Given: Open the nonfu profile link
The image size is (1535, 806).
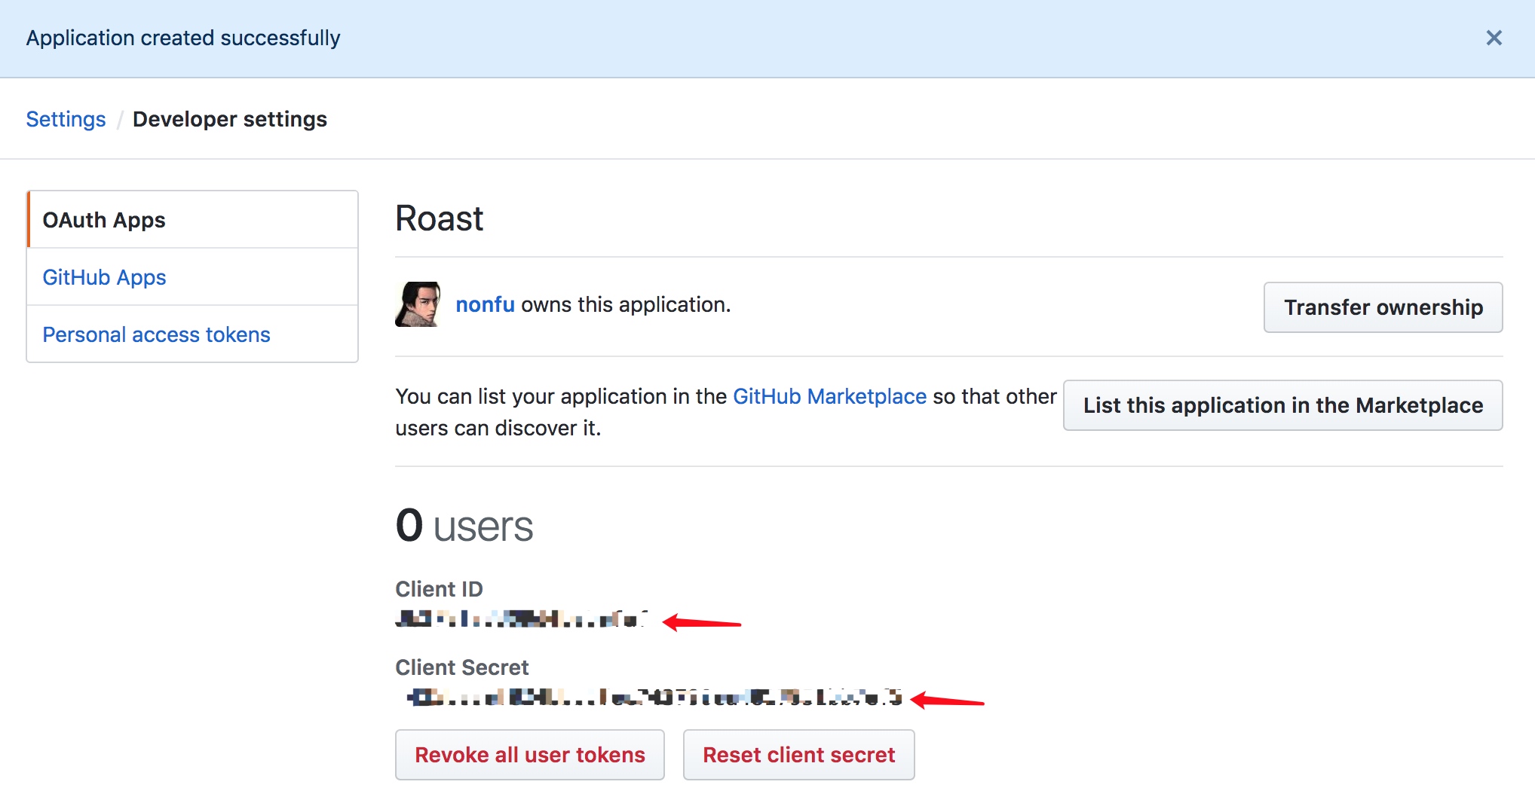Looking at the screenshot, I should [485, 304].
